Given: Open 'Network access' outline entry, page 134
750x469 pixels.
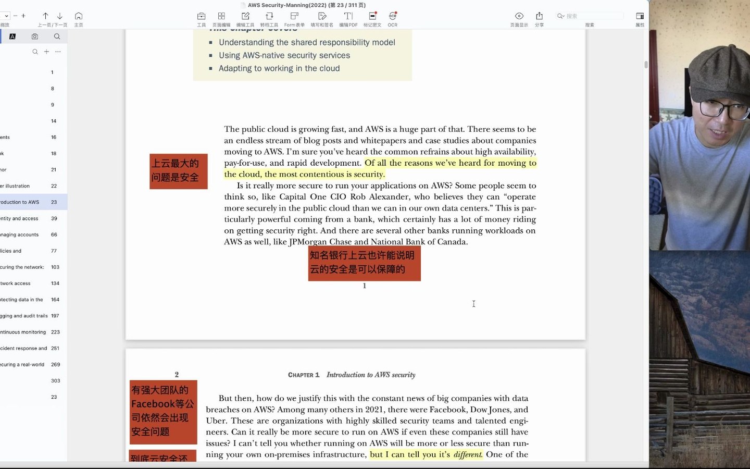Looking at the screenshot, I should click(x=34, y=283).
